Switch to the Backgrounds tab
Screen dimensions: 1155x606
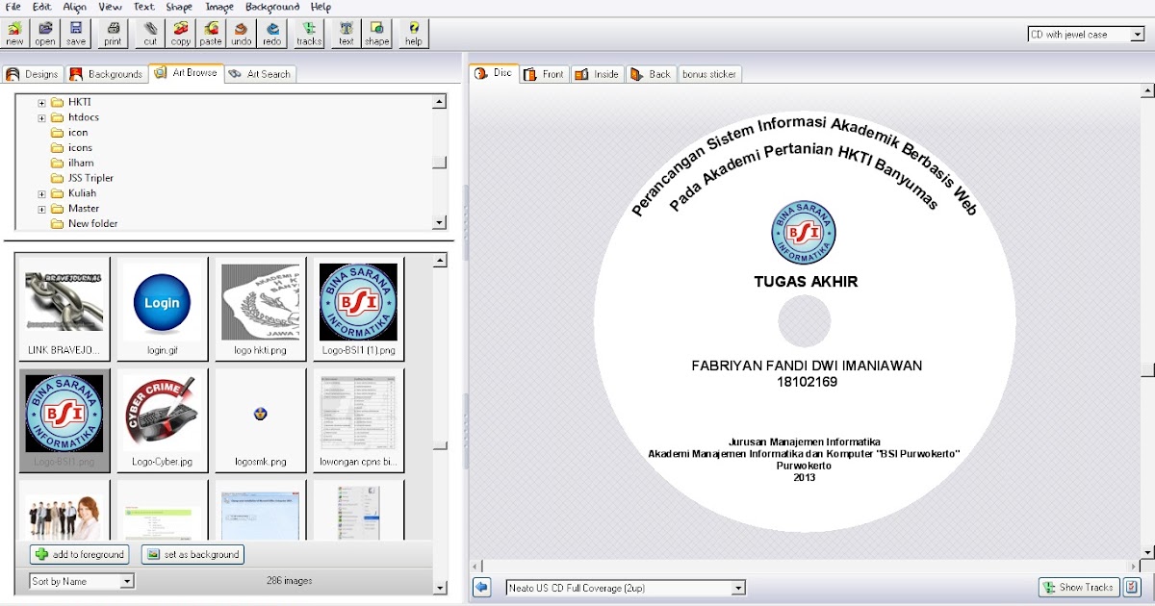click(106, 74)
